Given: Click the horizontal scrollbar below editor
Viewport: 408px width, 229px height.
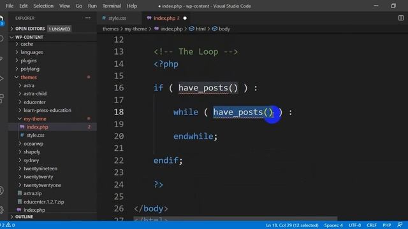Looking at the screenshot, I should 235,219.
